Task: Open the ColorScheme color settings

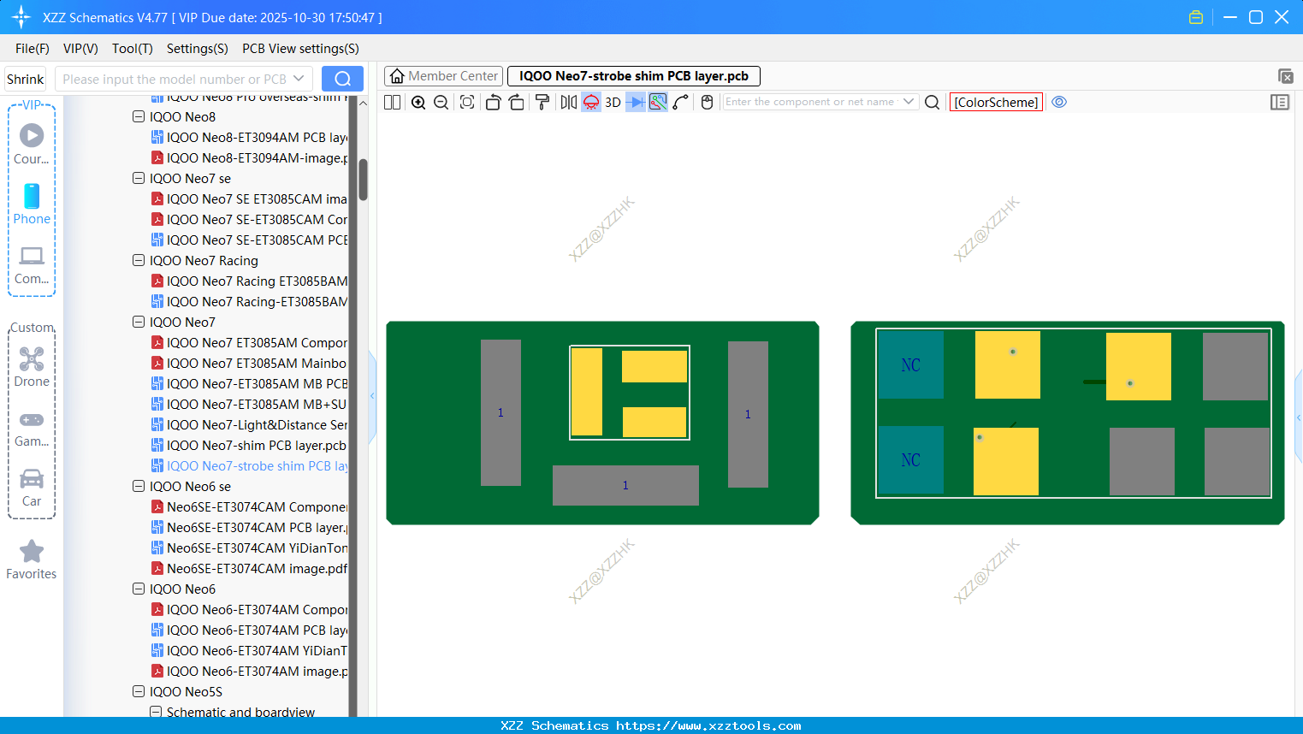Action: pos(996,101)
